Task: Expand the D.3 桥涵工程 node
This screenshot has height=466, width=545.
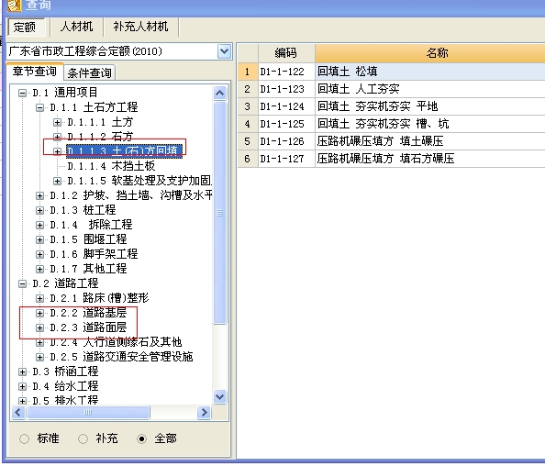Action: click(x=23, y=372)
